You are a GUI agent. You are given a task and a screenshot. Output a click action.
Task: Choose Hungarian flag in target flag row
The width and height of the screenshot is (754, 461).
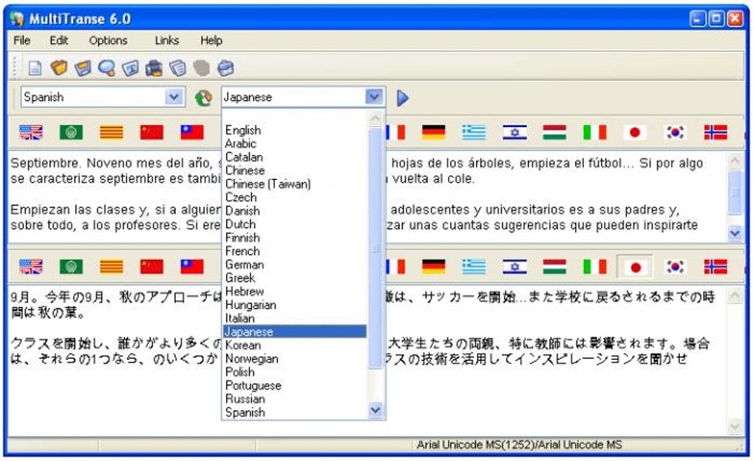pyautogui.click(x=554, y=266)
